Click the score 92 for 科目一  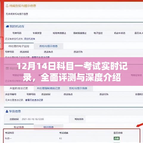coord(60,138)
